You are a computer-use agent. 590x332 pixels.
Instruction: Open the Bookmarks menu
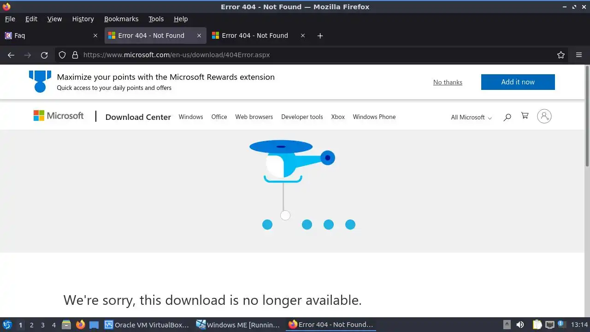point(121,19)
